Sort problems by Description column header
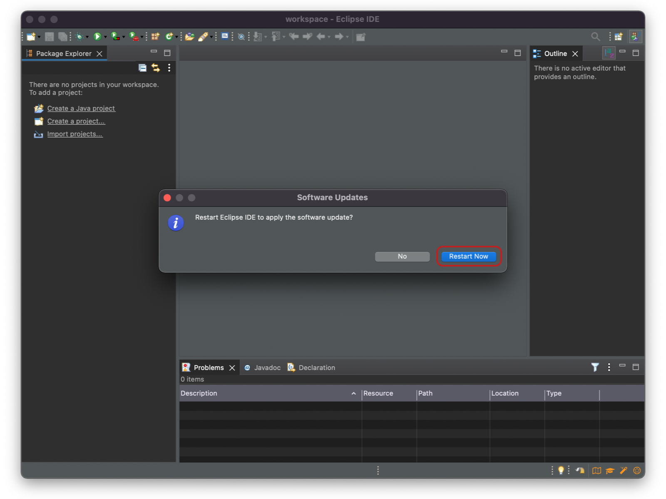The image size is (666, 499). tap(271, 393)
